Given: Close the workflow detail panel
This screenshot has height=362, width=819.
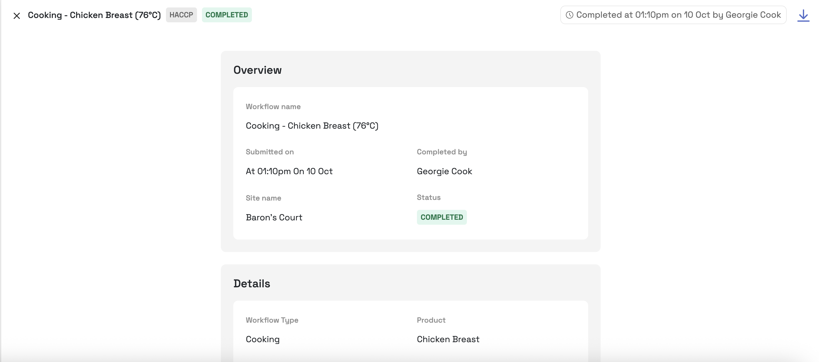Looking at the screenshot, I should point(16,15).
